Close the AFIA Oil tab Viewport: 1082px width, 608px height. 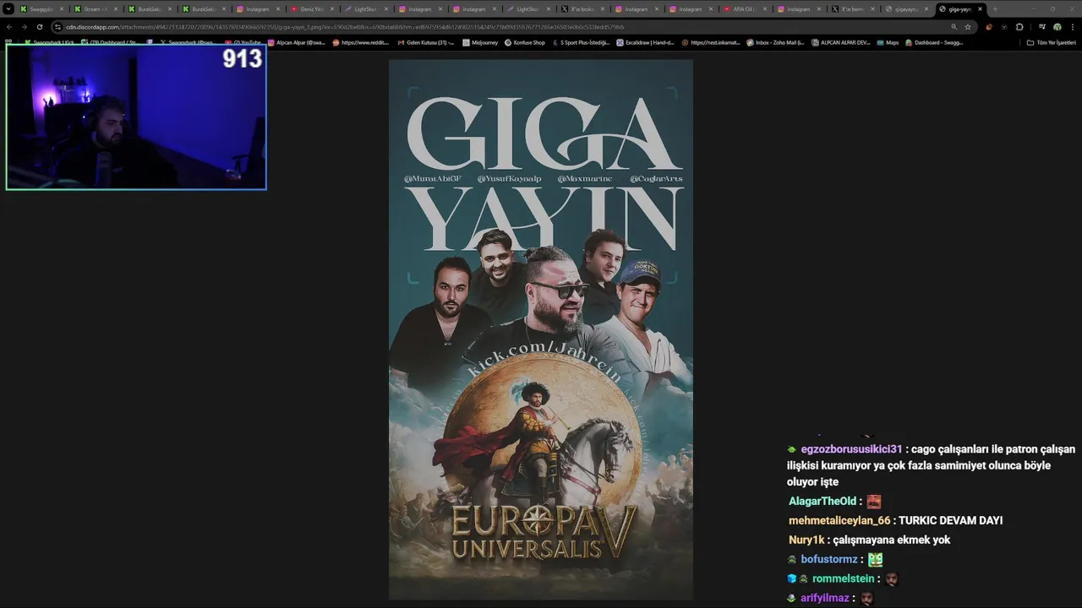click(764, 9)
